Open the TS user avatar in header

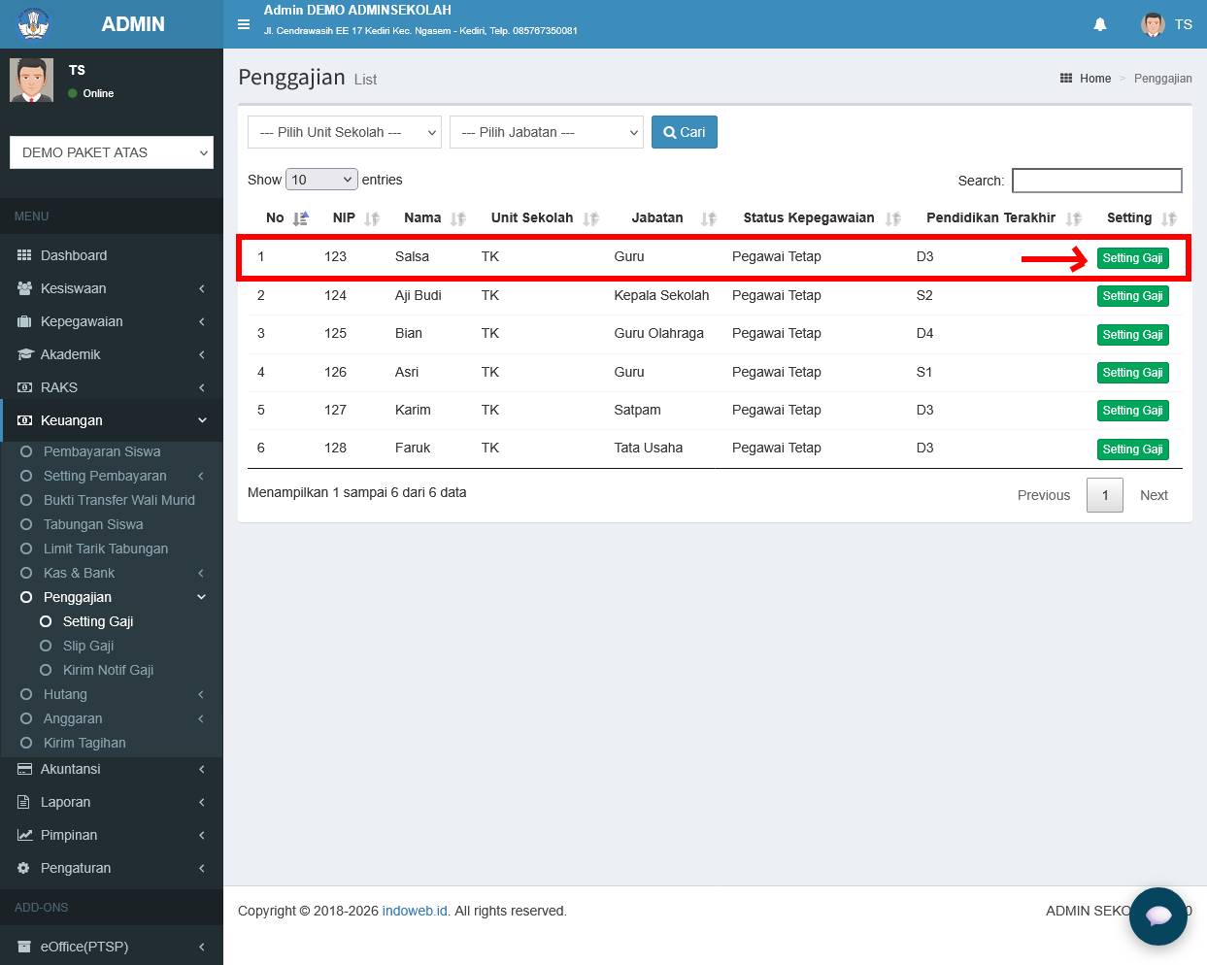(x=1153, y=24)
